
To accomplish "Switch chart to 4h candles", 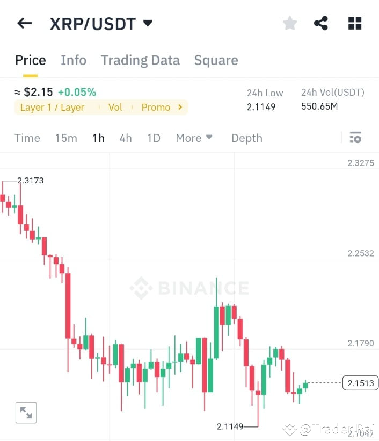I will pos(125,138).
